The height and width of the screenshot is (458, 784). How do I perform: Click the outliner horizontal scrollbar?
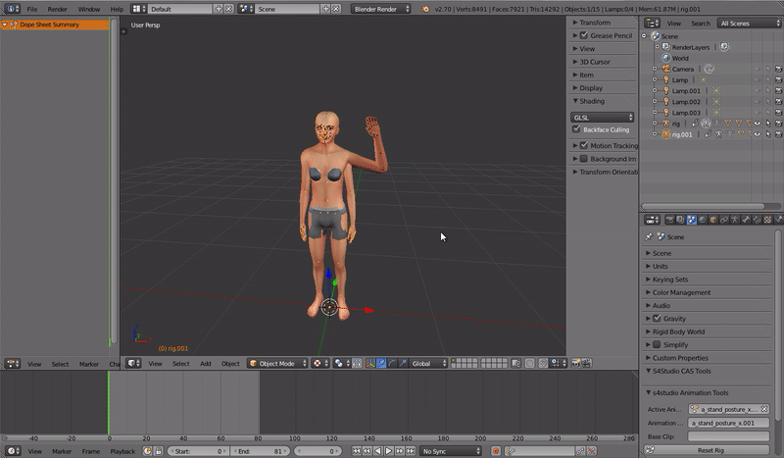[703, 206]
